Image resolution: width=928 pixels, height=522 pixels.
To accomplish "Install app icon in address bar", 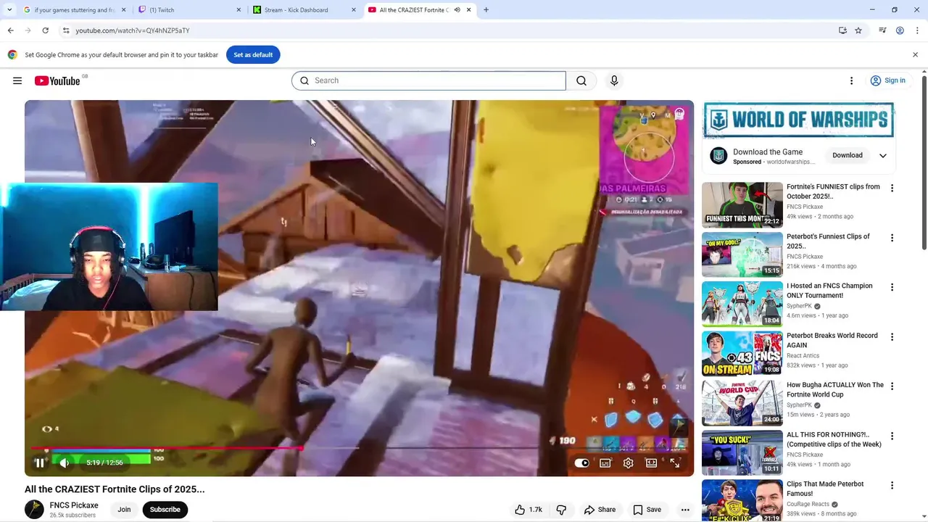I will pyautogui.click(x=842, y=30).
